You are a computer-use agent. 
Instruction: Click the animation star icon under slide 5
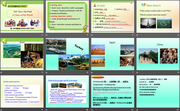click(1, 72)
